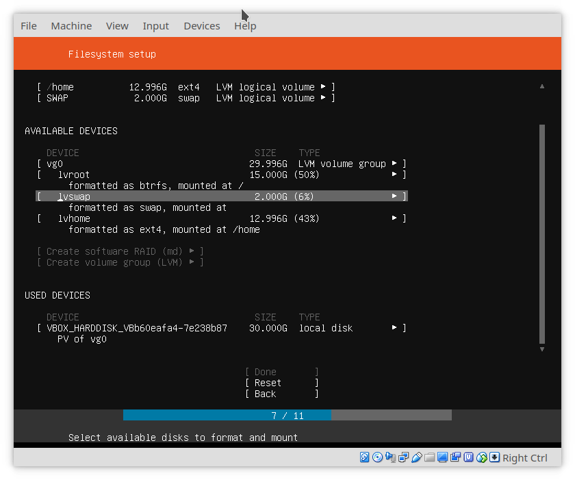Click the 7 / 11 progress bar
Screen dimensions: 575x480
click(x=287, y=416)
